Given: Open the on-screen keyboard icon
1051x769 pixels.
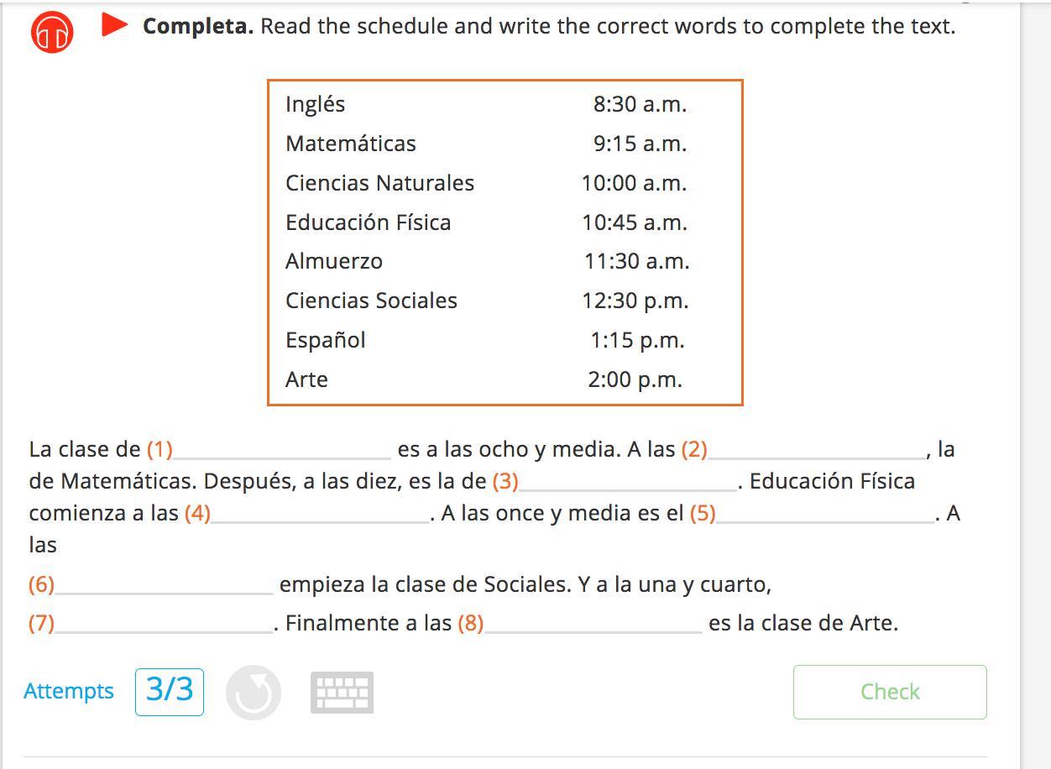Looking at the screenshot, I should point(342,693).
